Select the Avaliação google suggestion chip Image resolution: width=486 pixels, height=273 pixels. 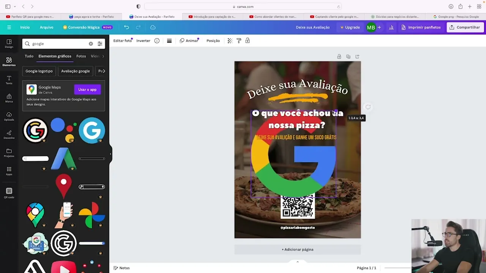click(x=76, y=71)
